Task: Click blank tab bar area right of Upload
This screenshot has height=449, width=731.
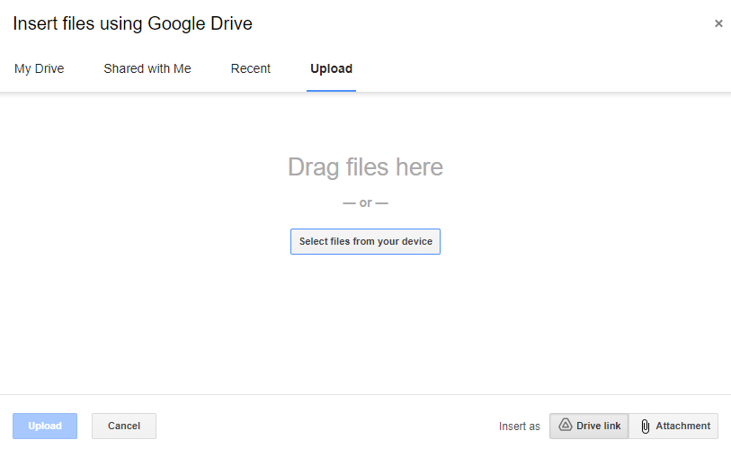Action: point(539,68)
